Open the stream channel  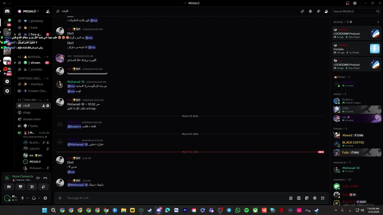(x=33, y=63)
